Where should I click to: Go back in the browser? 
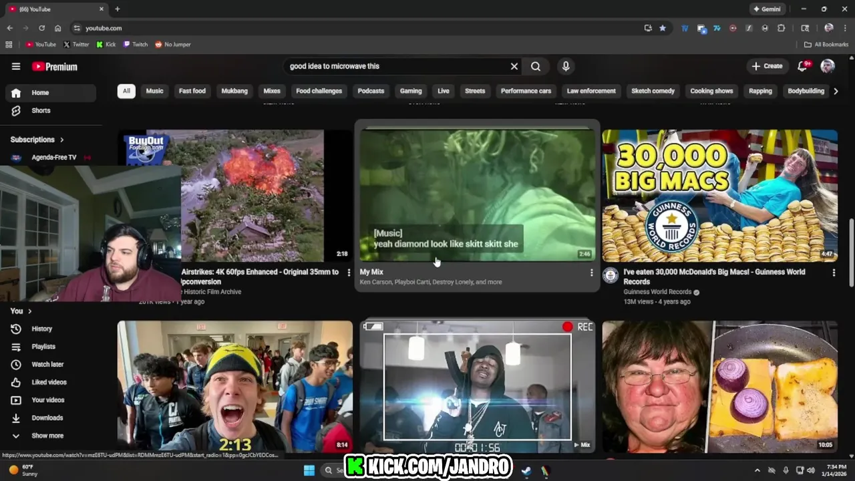(x=9, y=28)
